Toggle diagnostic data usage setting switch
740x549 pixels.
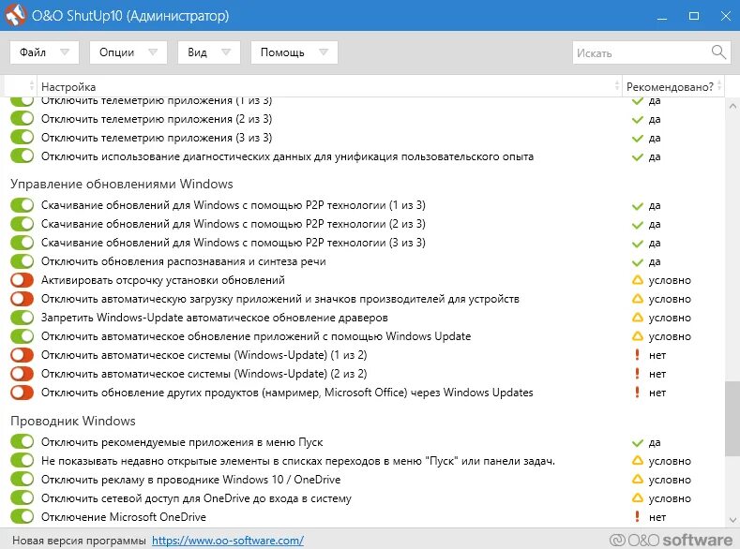tap(22, 156)
